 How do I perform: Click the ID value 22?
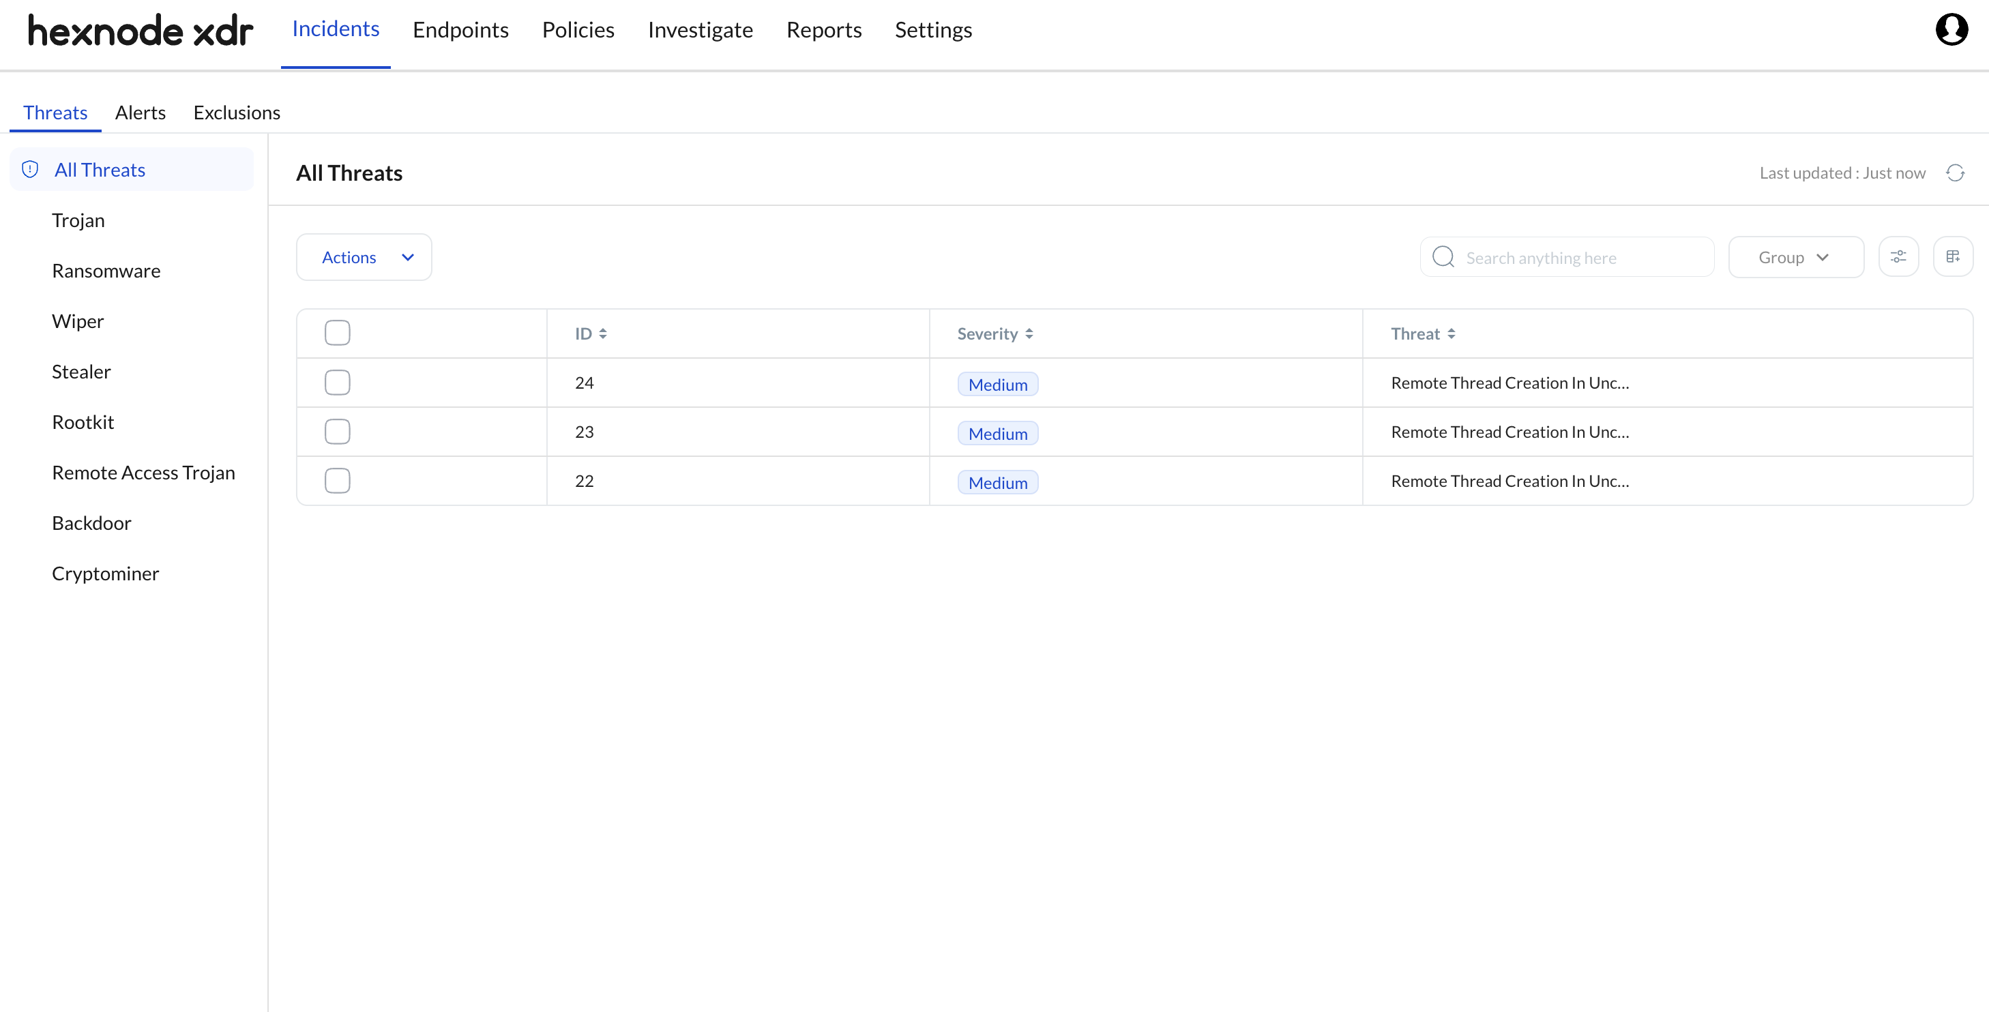point(585,481)
